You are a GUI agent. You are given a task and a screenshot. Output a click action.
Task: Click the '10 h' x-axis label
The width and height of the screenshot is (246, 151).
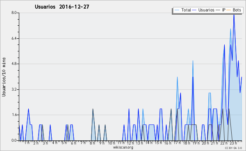[112, 143]
